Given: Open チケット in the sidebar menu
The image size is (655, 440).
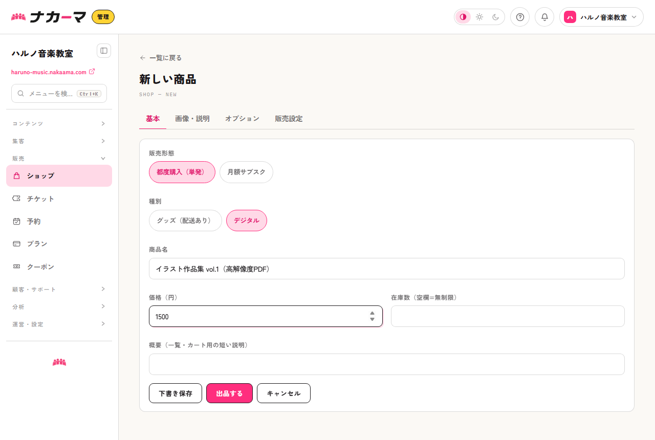Looking at the screenshot, I should click(59, 199).
